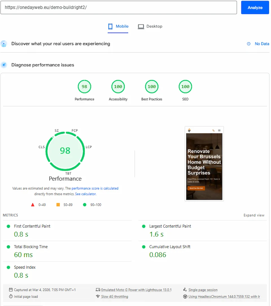Click inside the URL input field

[119, 8]
